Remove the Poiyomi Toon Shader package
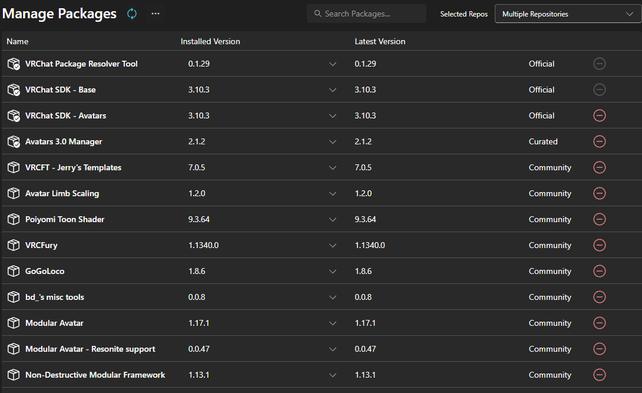The height and width of the screenshot is (393, 642). pos(600,219)
